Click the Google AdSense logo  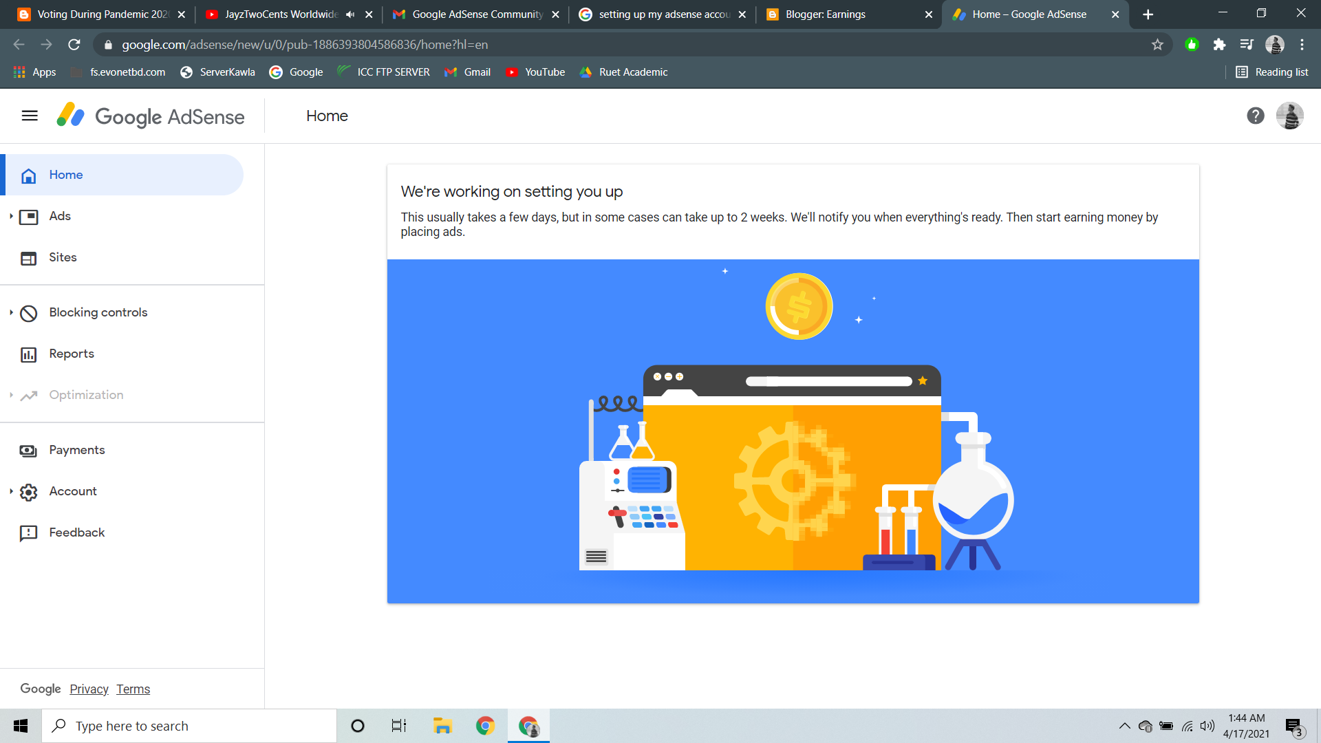coord(150,116)
